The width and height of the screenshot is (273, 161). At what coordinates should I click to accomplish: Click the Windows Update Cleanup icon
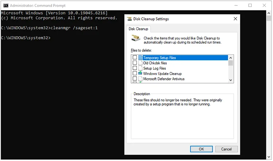(141, 73)
